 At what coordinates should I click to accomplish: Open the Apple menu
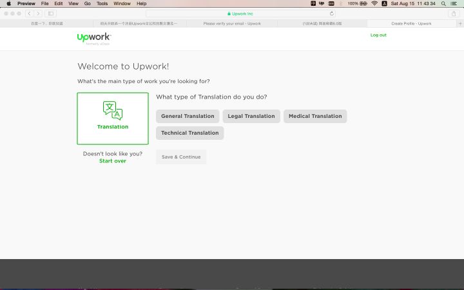(x=8, y=4)
